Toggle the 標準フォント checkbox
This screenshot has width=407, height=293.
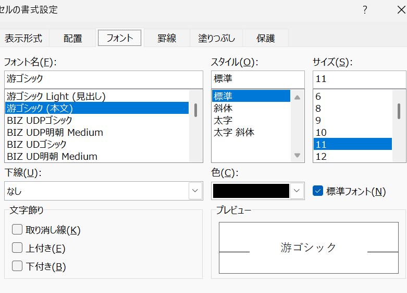318,191
